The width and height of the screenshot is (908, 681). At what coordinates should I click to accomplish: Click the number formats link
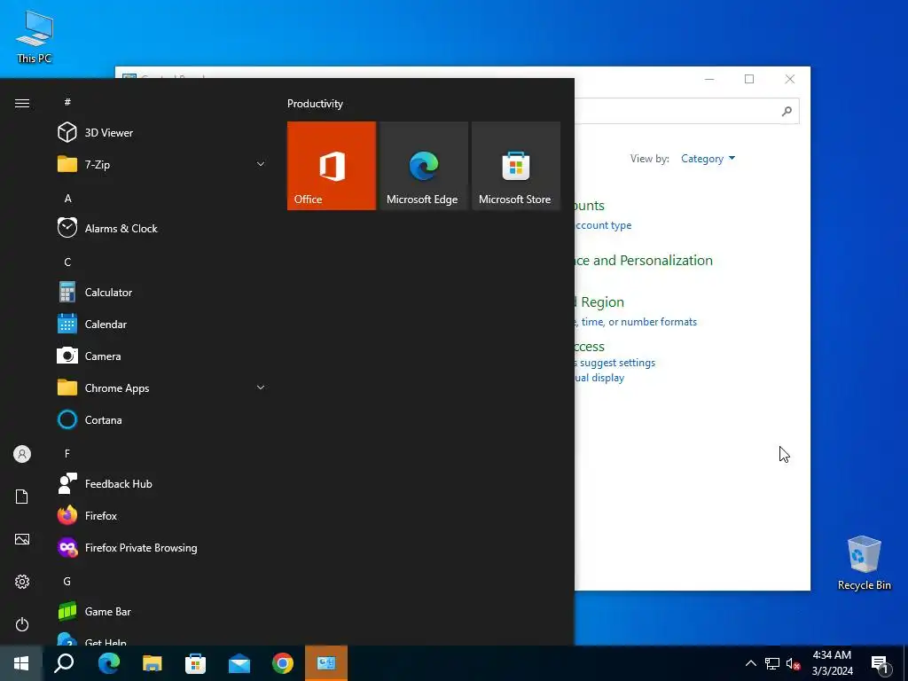[637, 322]
